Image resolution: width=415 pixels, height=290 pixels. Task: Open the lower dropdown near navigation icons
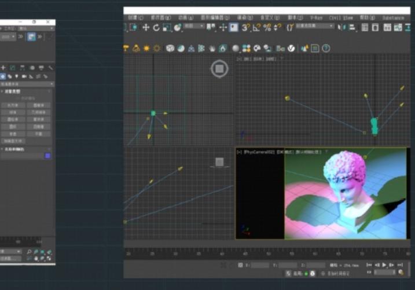pos(10,258)
